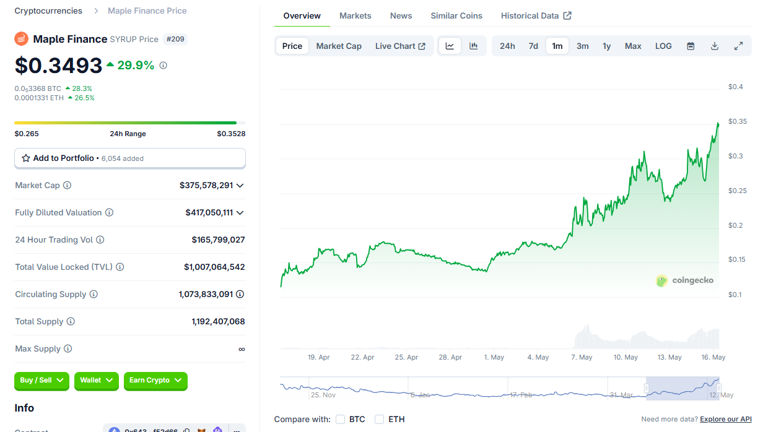Open Live Chart in a new window

(x=400, y=46)
